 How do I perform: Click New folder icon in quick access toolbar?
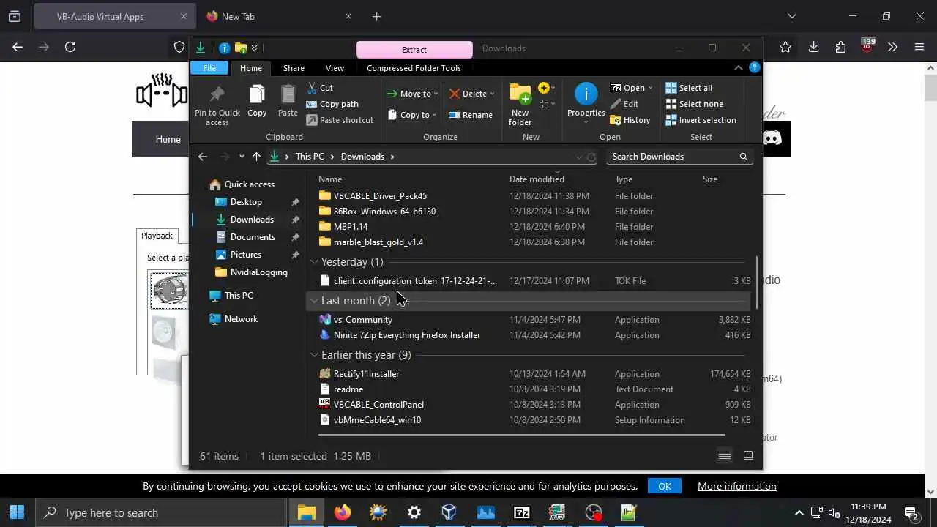[240, 48]
